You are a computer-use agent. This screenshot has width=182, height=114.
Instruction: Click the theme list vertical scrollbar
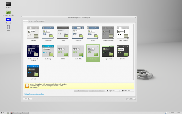(x=134, y=52)
